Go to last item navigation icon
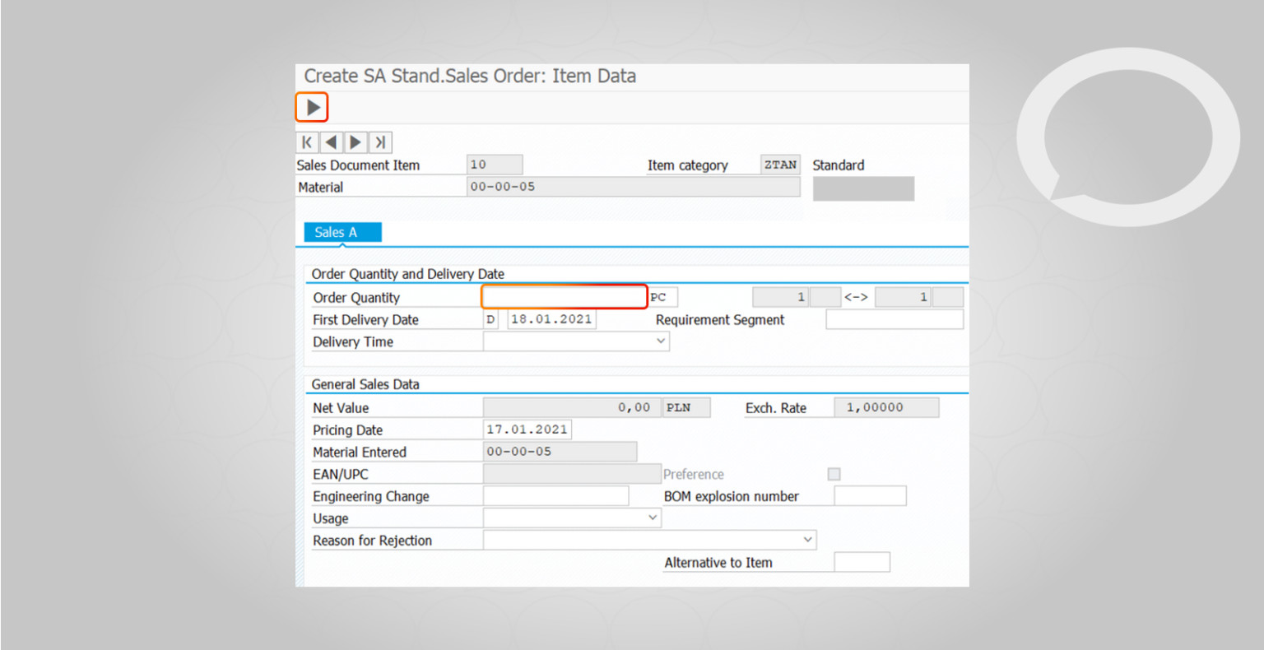1264x650 pixels. click(380, 142)
